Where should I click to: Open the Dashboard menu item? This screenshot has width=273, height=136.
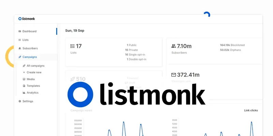tap(29, 31)
